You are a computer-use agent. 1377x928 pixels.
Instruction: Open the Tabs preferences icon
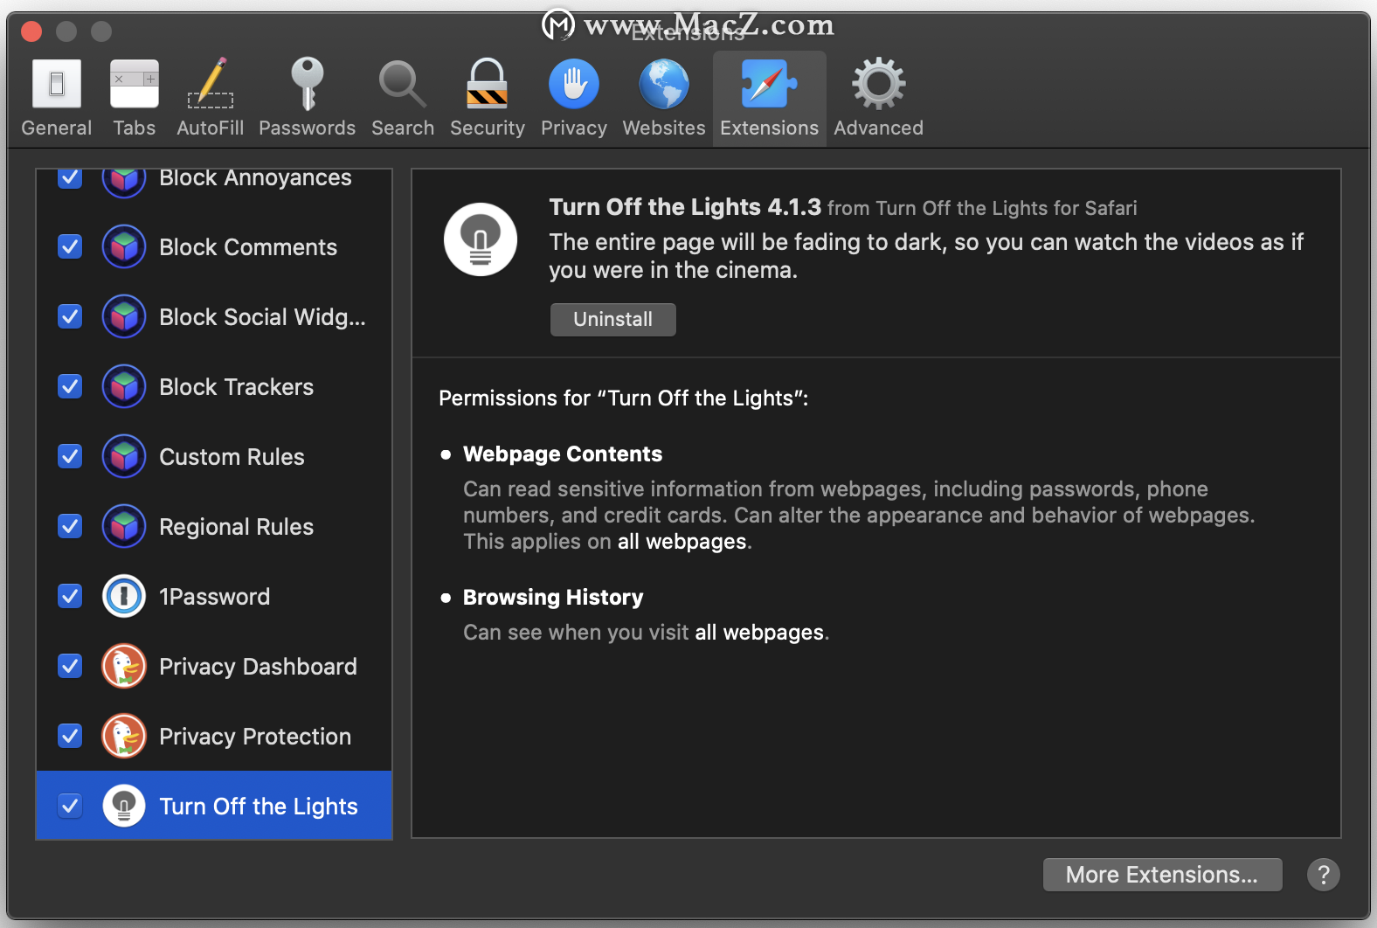(135, 84)
